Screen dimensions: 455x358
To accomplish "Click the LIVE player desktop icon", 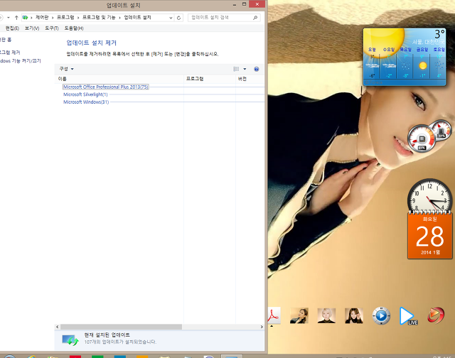I will (408, 316).
